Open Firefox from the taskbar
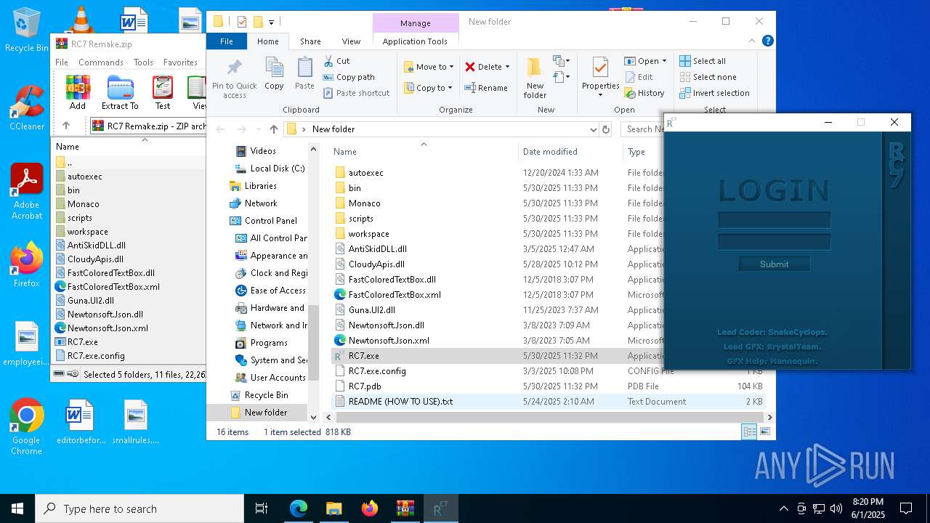 (x=370, y=508)
